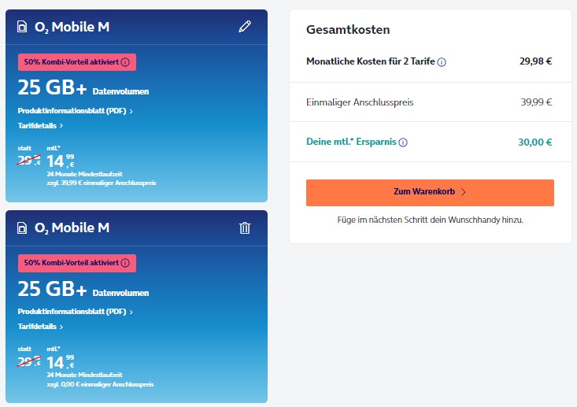Click the SIM card icon on first tariff
The height and width of the screenshot is (407, 577).
click(x=22, y=27)
